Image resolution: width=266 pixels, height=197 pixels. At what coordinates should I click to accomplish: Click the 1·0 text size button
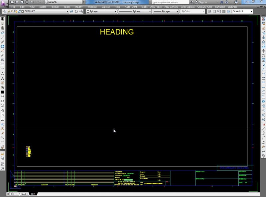click(2, 115)
